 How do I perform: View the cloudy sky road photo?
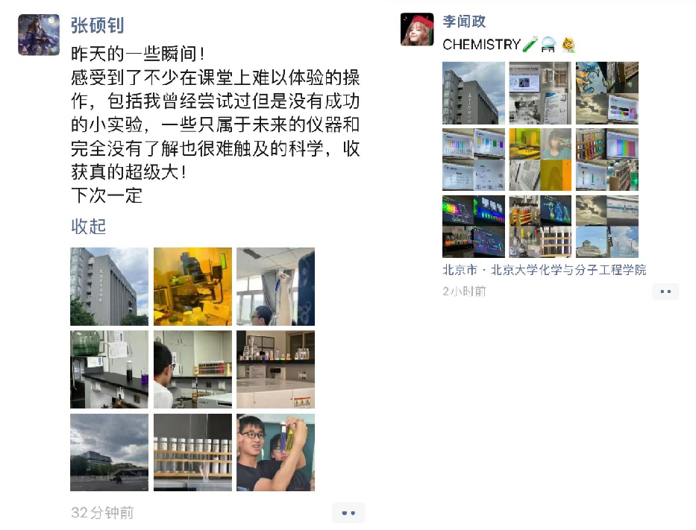(x=109, y=452)
